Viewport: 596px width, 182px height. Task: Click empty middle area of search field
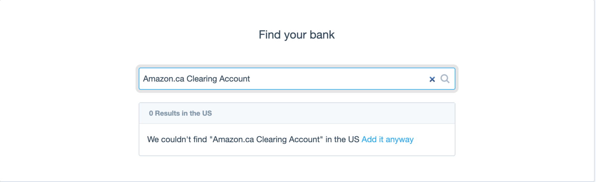[339, 79]
